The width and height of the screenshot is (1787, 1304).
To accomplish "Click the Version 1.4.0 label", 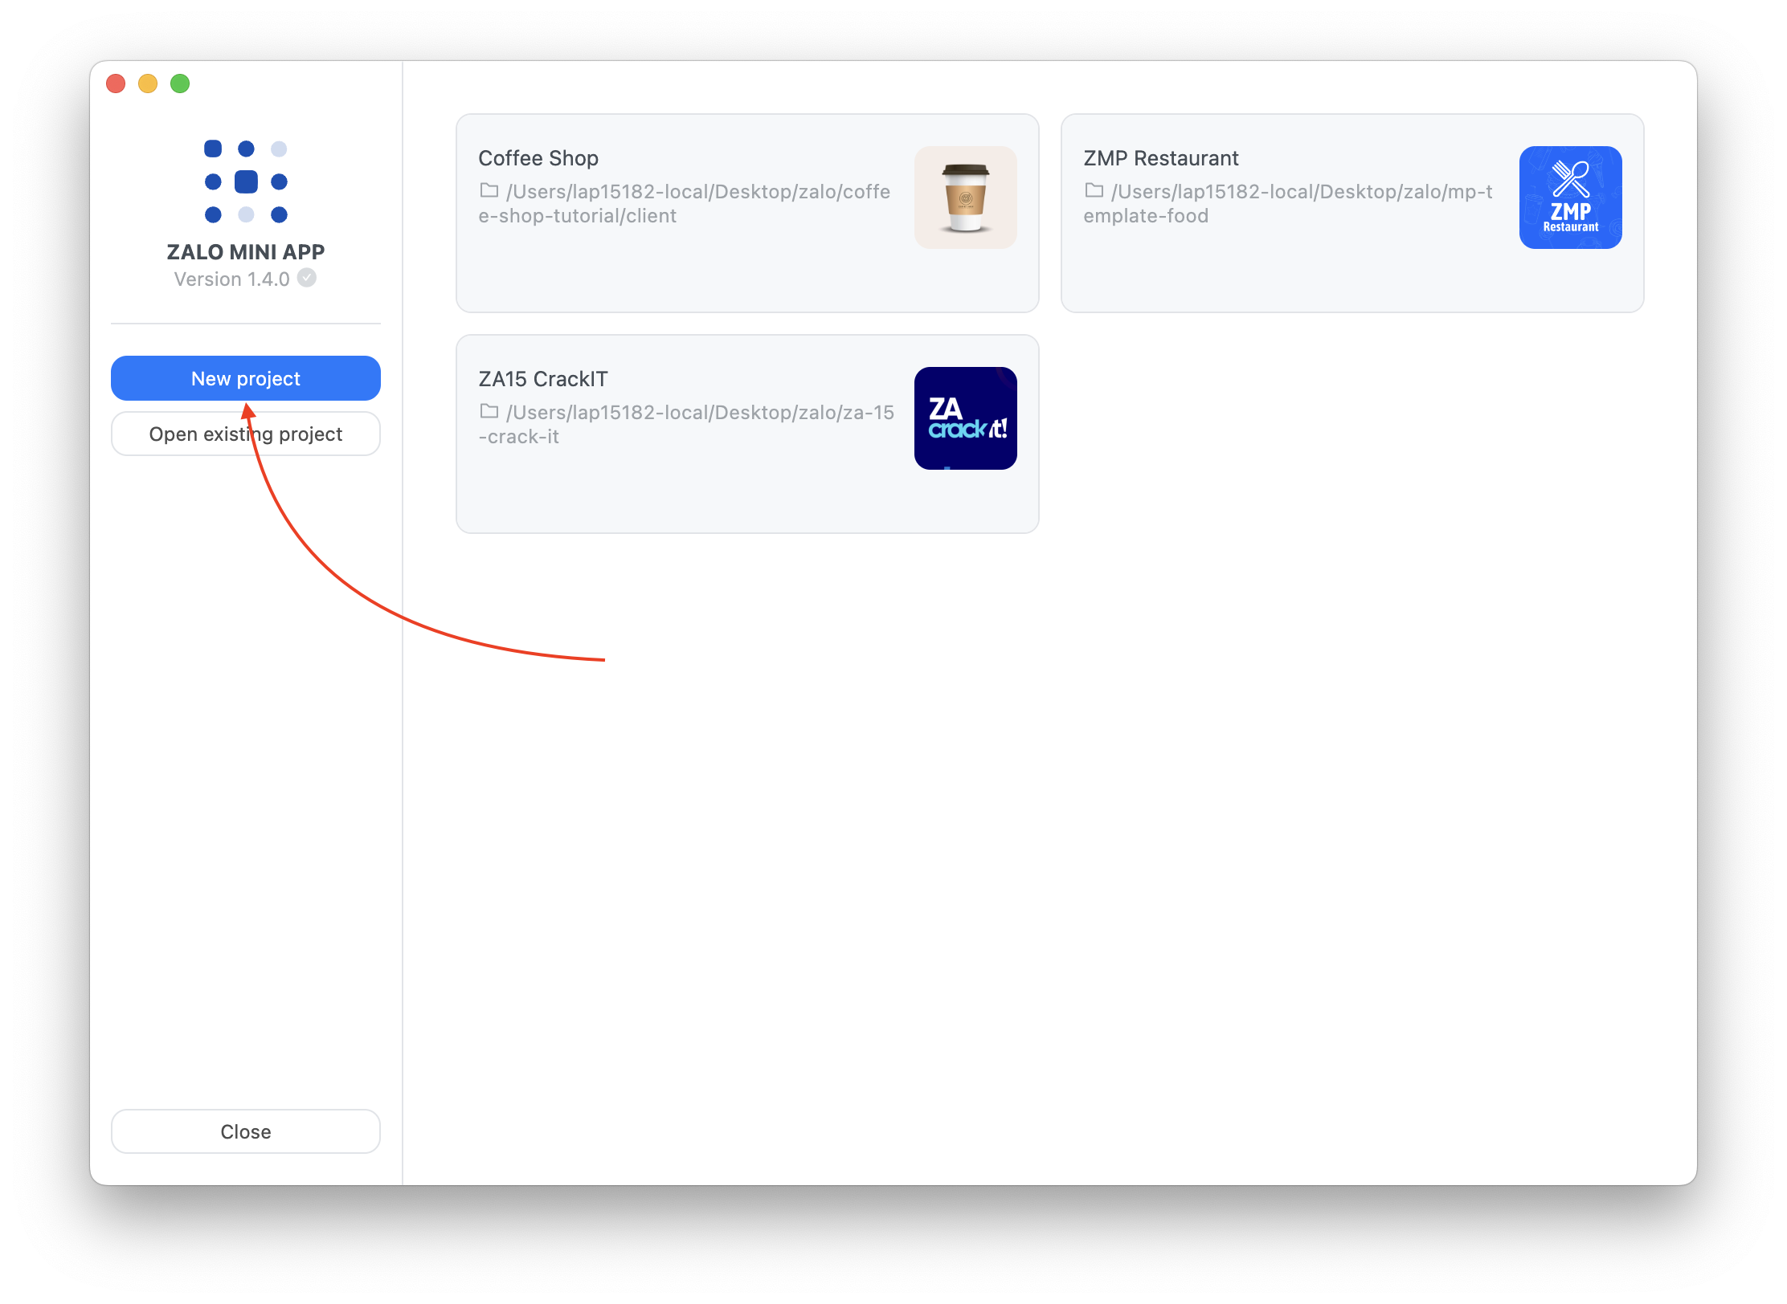I will tap(231, 279).
